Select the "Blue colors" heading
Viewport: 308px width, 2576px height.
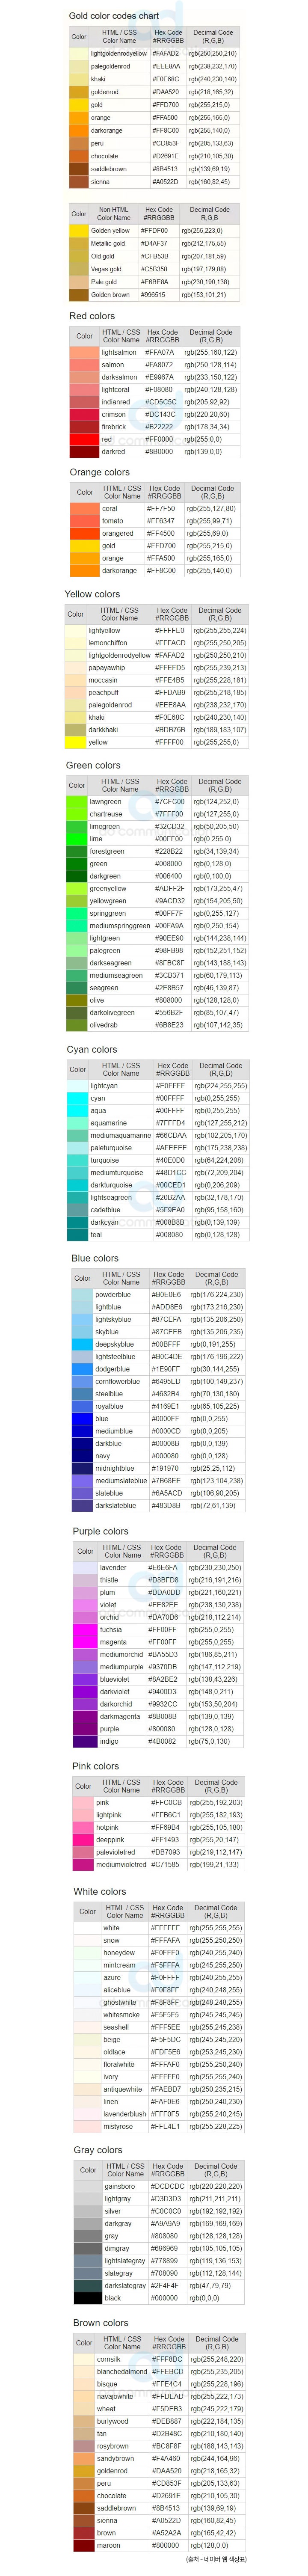[x=95, y=1258]
